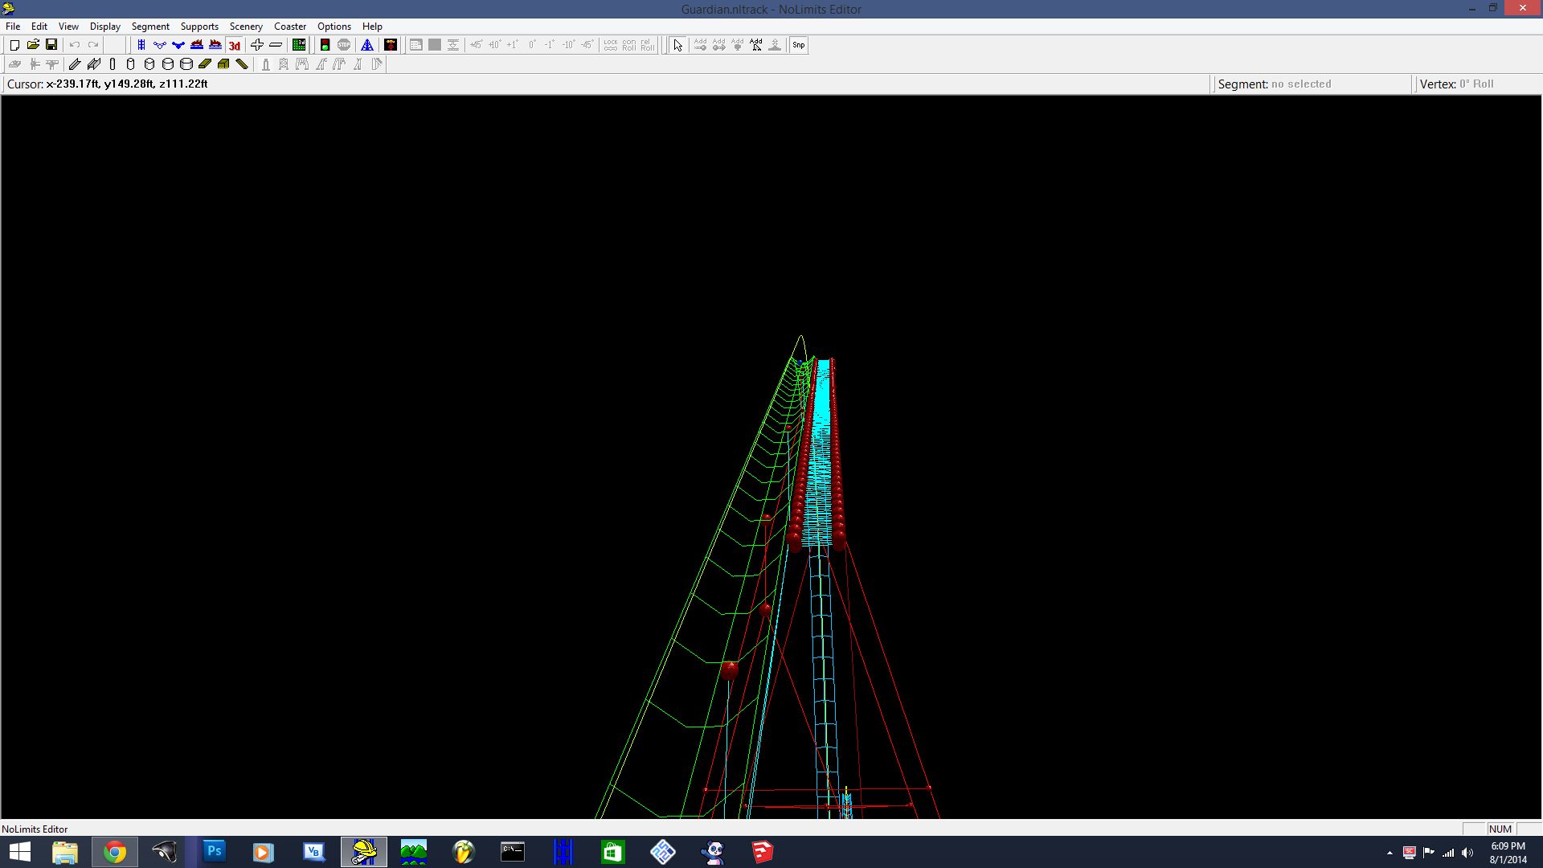Click the blue support tower icon
Viewport: 1543px width, 868px height.
coord(367,45)
